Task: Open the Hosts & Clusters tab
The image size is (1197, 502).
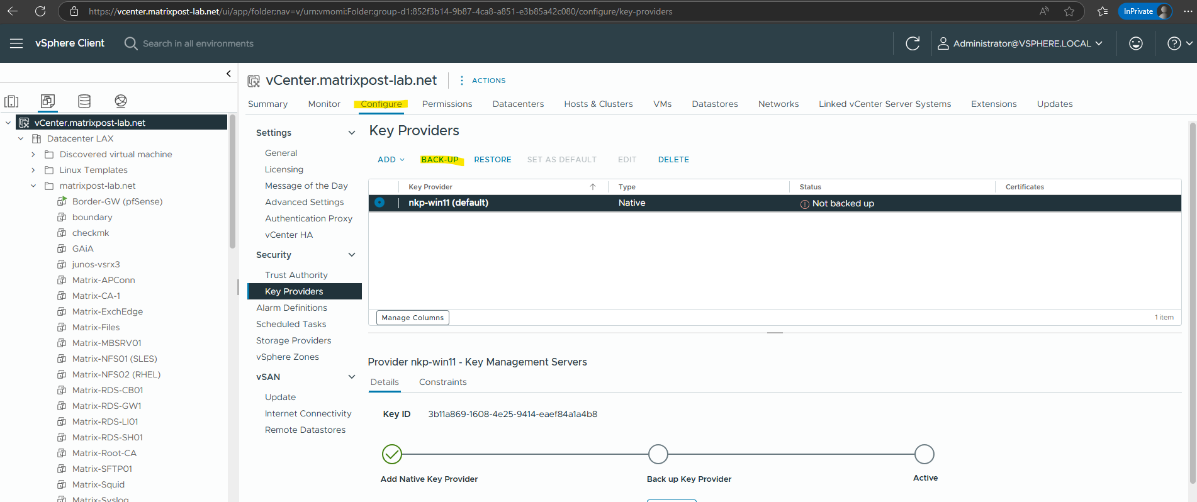Action: (x=598, y=104)
